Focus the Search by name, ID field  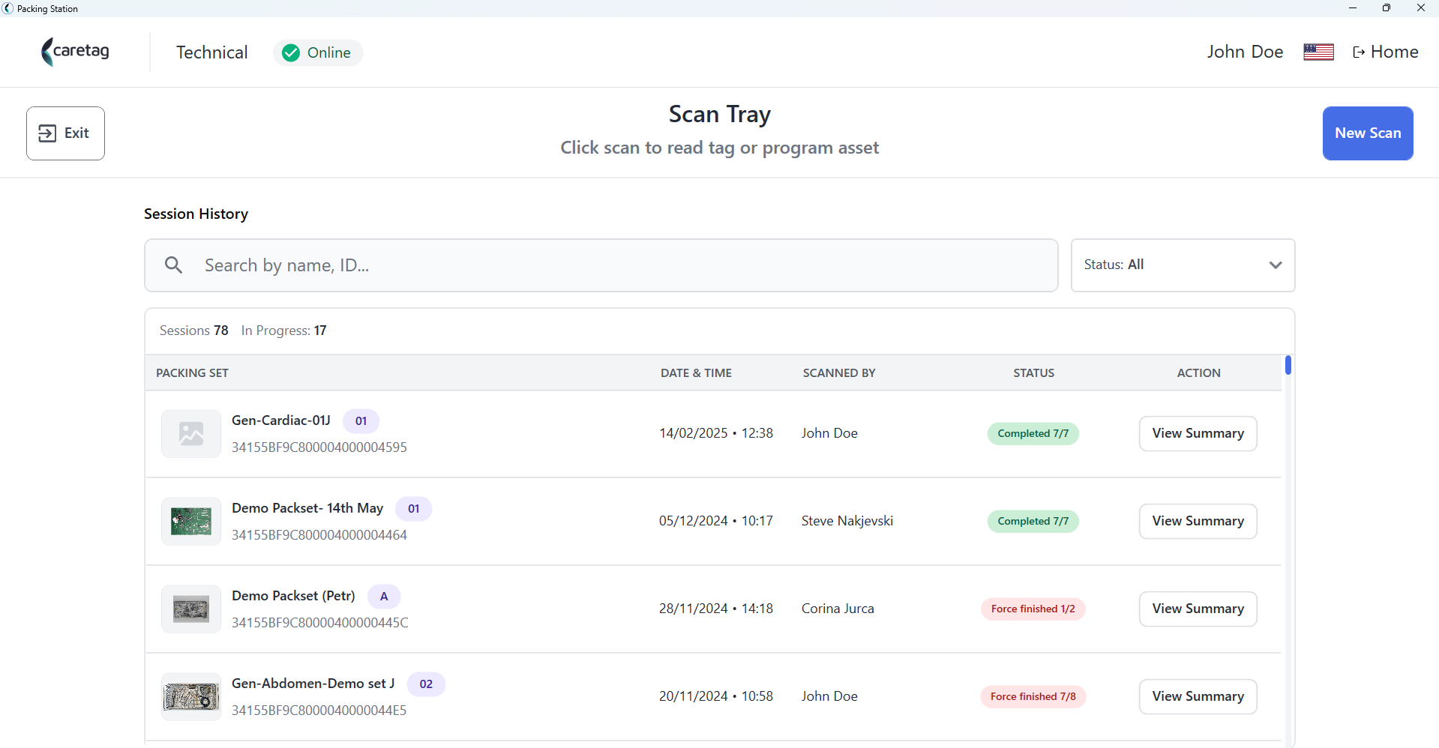(x=601, y=265)
